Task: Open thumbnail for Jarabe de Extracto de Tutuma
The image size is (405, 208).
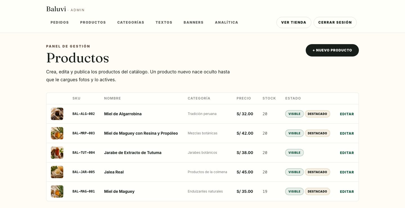Action: [57, 153]
